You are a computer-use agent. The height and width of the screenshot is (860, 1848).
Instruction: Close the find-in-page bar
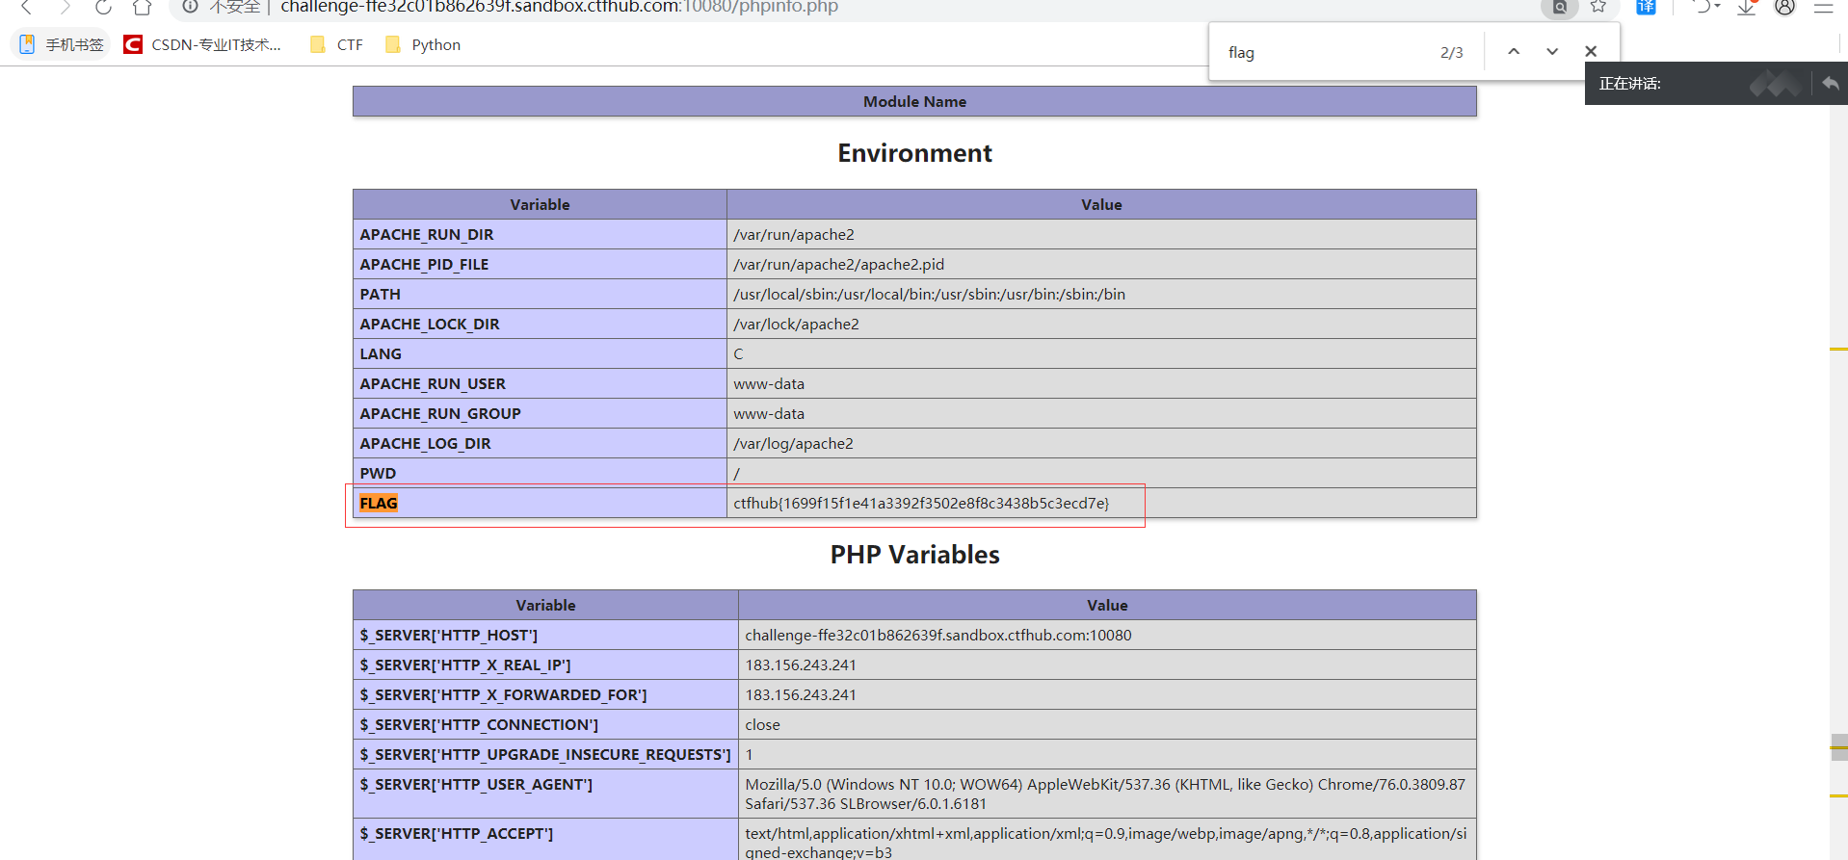coord(1591,52)
